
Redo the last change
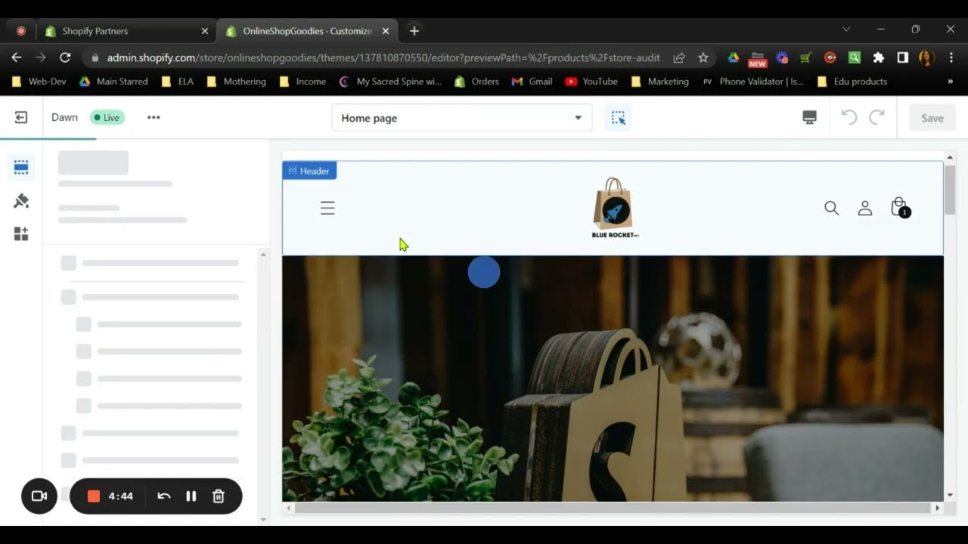tap(876, 117)
